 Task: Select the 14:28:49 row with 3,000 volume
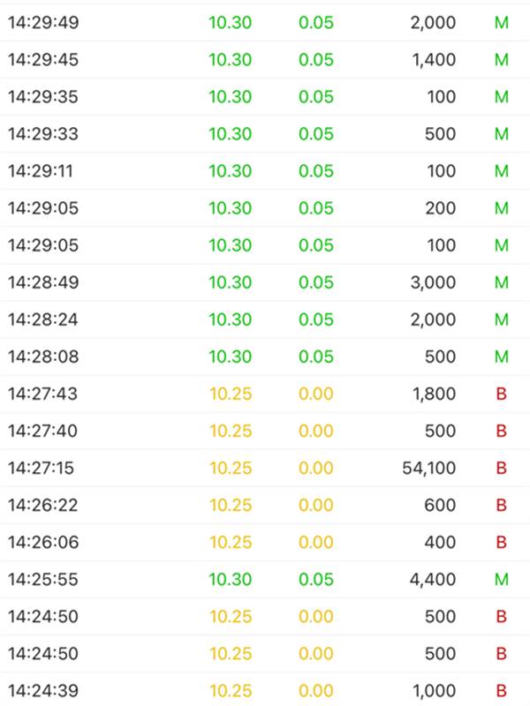[x=265, y=282]
